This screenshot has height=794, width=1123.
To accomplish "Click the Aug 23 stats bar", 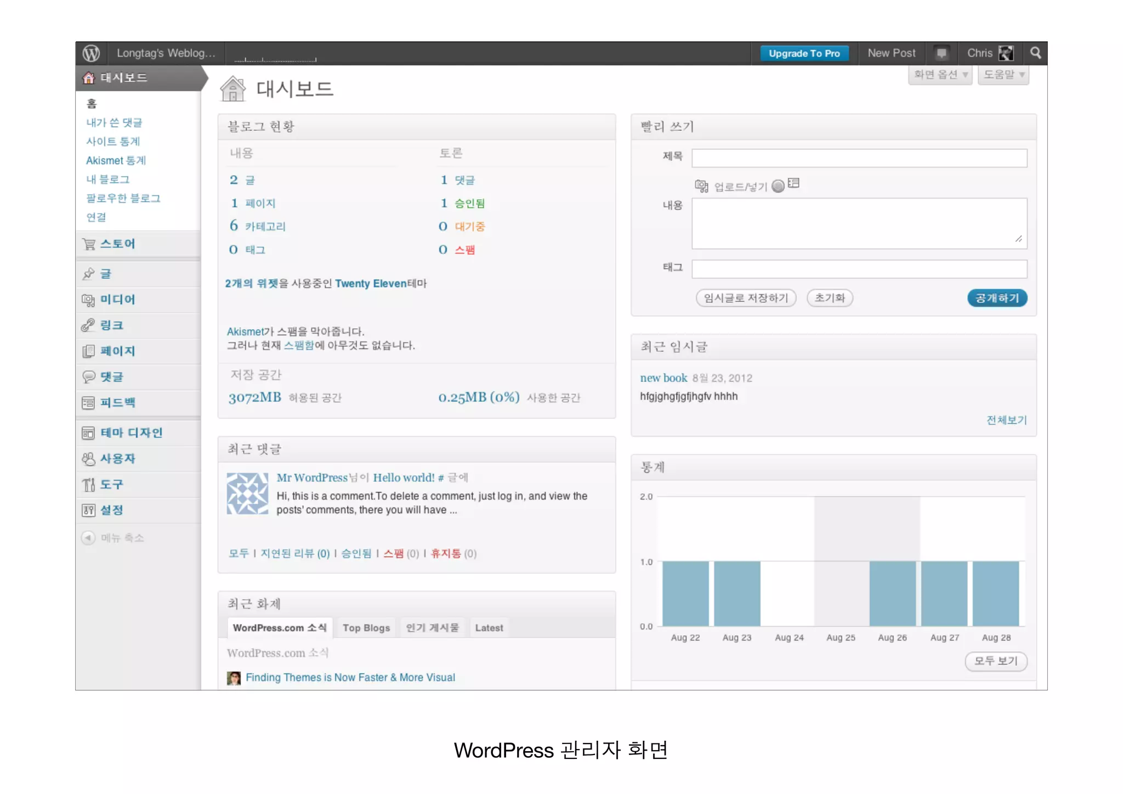I will click(736, 593).
